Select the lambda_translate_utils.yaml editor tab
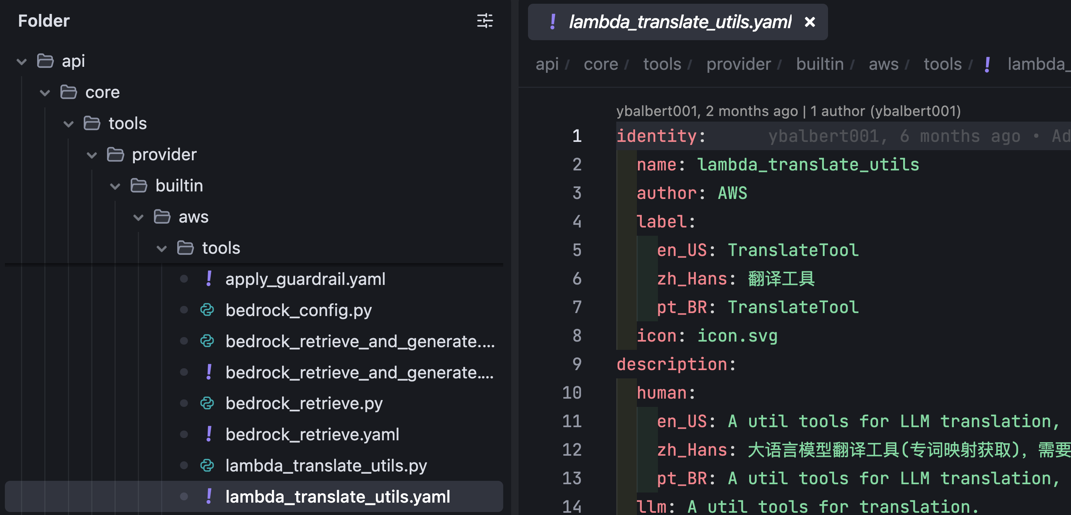Screen dimensions: 1071x515 [x=679, y=22]
